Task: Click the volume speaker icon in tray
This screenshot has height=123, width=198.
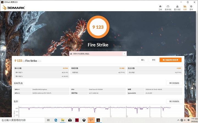Action: 185,120
